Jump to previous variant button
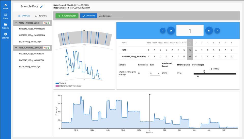Screen dimensions: 244x139 click(171, 31)
